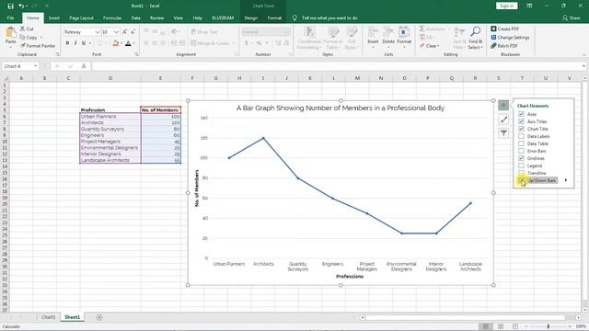Select the Profession header cell

pos(110,110)
